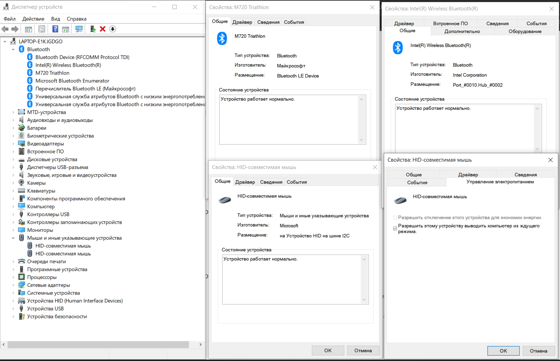Open Общие tab in power management dialog
The image size is (560, 361).
point(413,175)
